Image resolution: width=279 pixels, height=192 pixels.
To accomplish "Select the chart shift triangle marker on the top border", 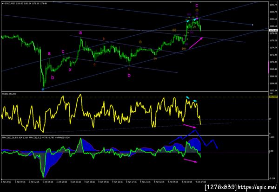I will coord(191,2).
